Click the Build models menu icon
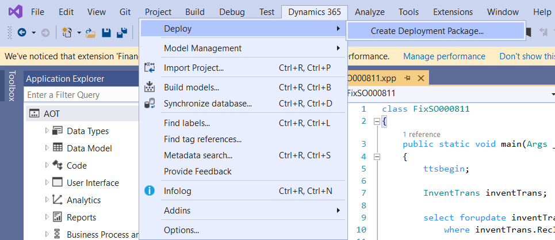The height and width of the screenshot is (240, 555). [150, 87]
